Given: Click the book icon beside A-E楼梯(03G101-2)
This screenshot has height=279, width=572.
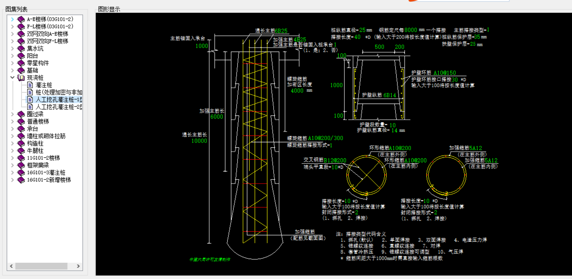Looking at the screenshot, I should [21, 19].
